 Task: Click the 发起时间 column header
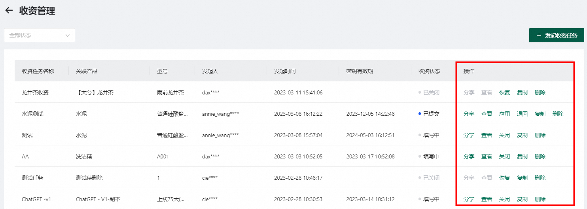(x=285, y=71)
